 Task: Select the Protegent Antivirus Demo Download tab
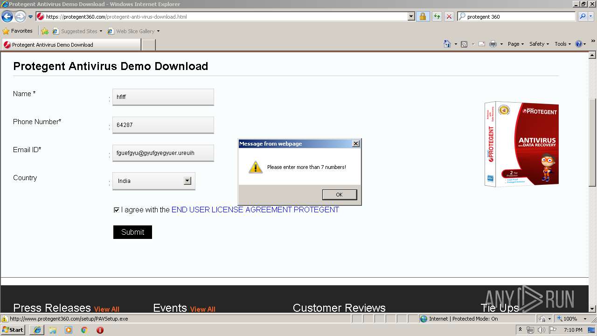pos(71,45)
